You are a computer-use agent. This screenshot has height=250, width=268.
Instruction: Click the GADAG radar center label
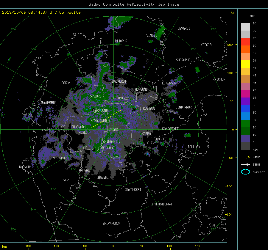[x=113, y=130]
